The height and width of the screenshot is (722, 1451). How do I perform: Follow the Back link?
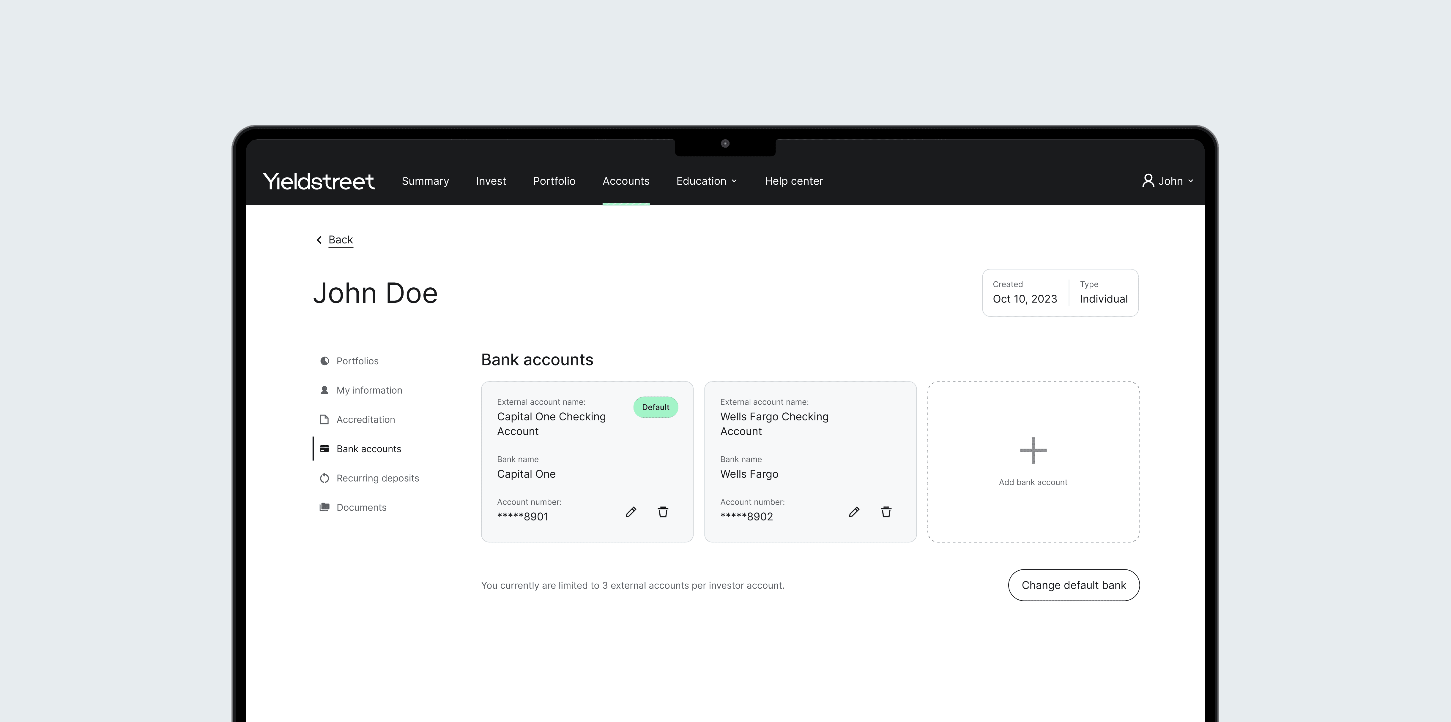pos(340,240)
